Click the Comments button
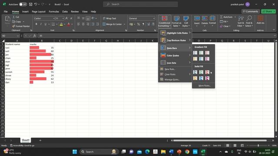278x156 pixels. coord(250,11)
